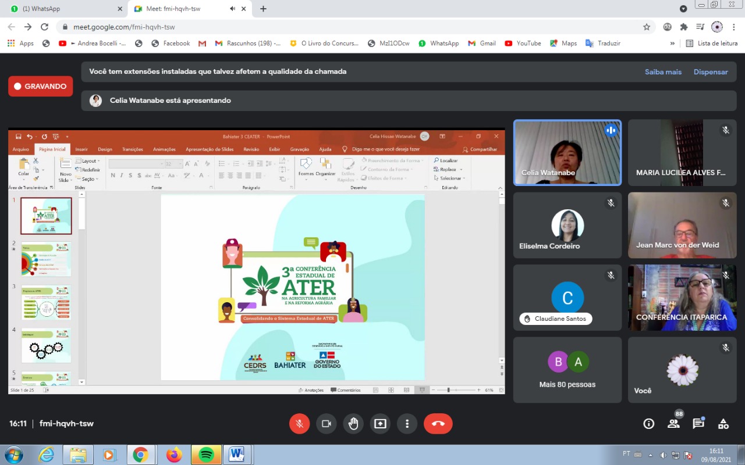The image size is (745, 465).
Task: Click the red hang up call button
Action: coord(438,424)
